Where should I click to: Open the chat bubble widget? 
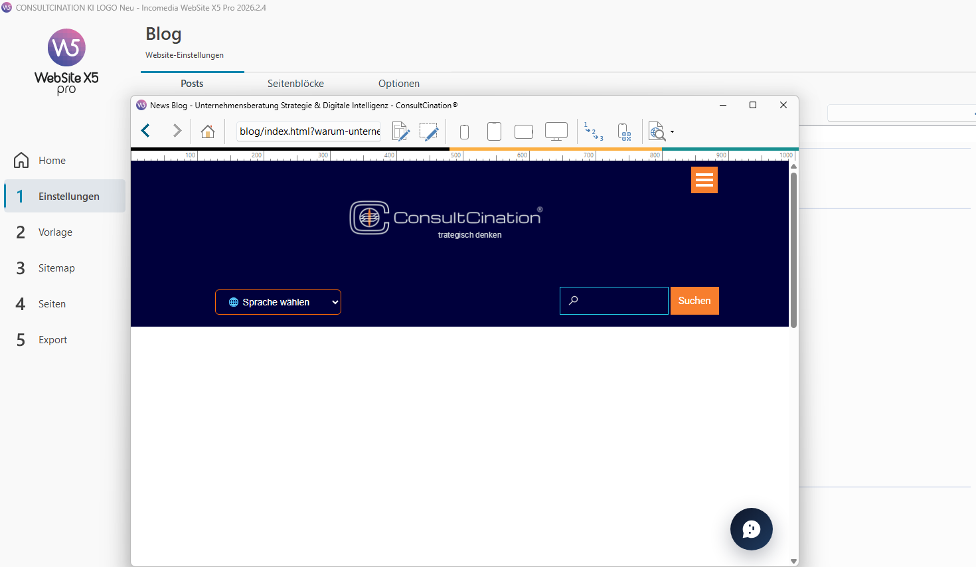tap(752, 529)
